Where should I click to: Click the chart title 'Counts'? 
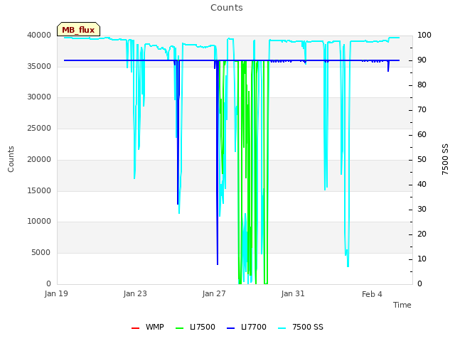click(x=227, y=8)
